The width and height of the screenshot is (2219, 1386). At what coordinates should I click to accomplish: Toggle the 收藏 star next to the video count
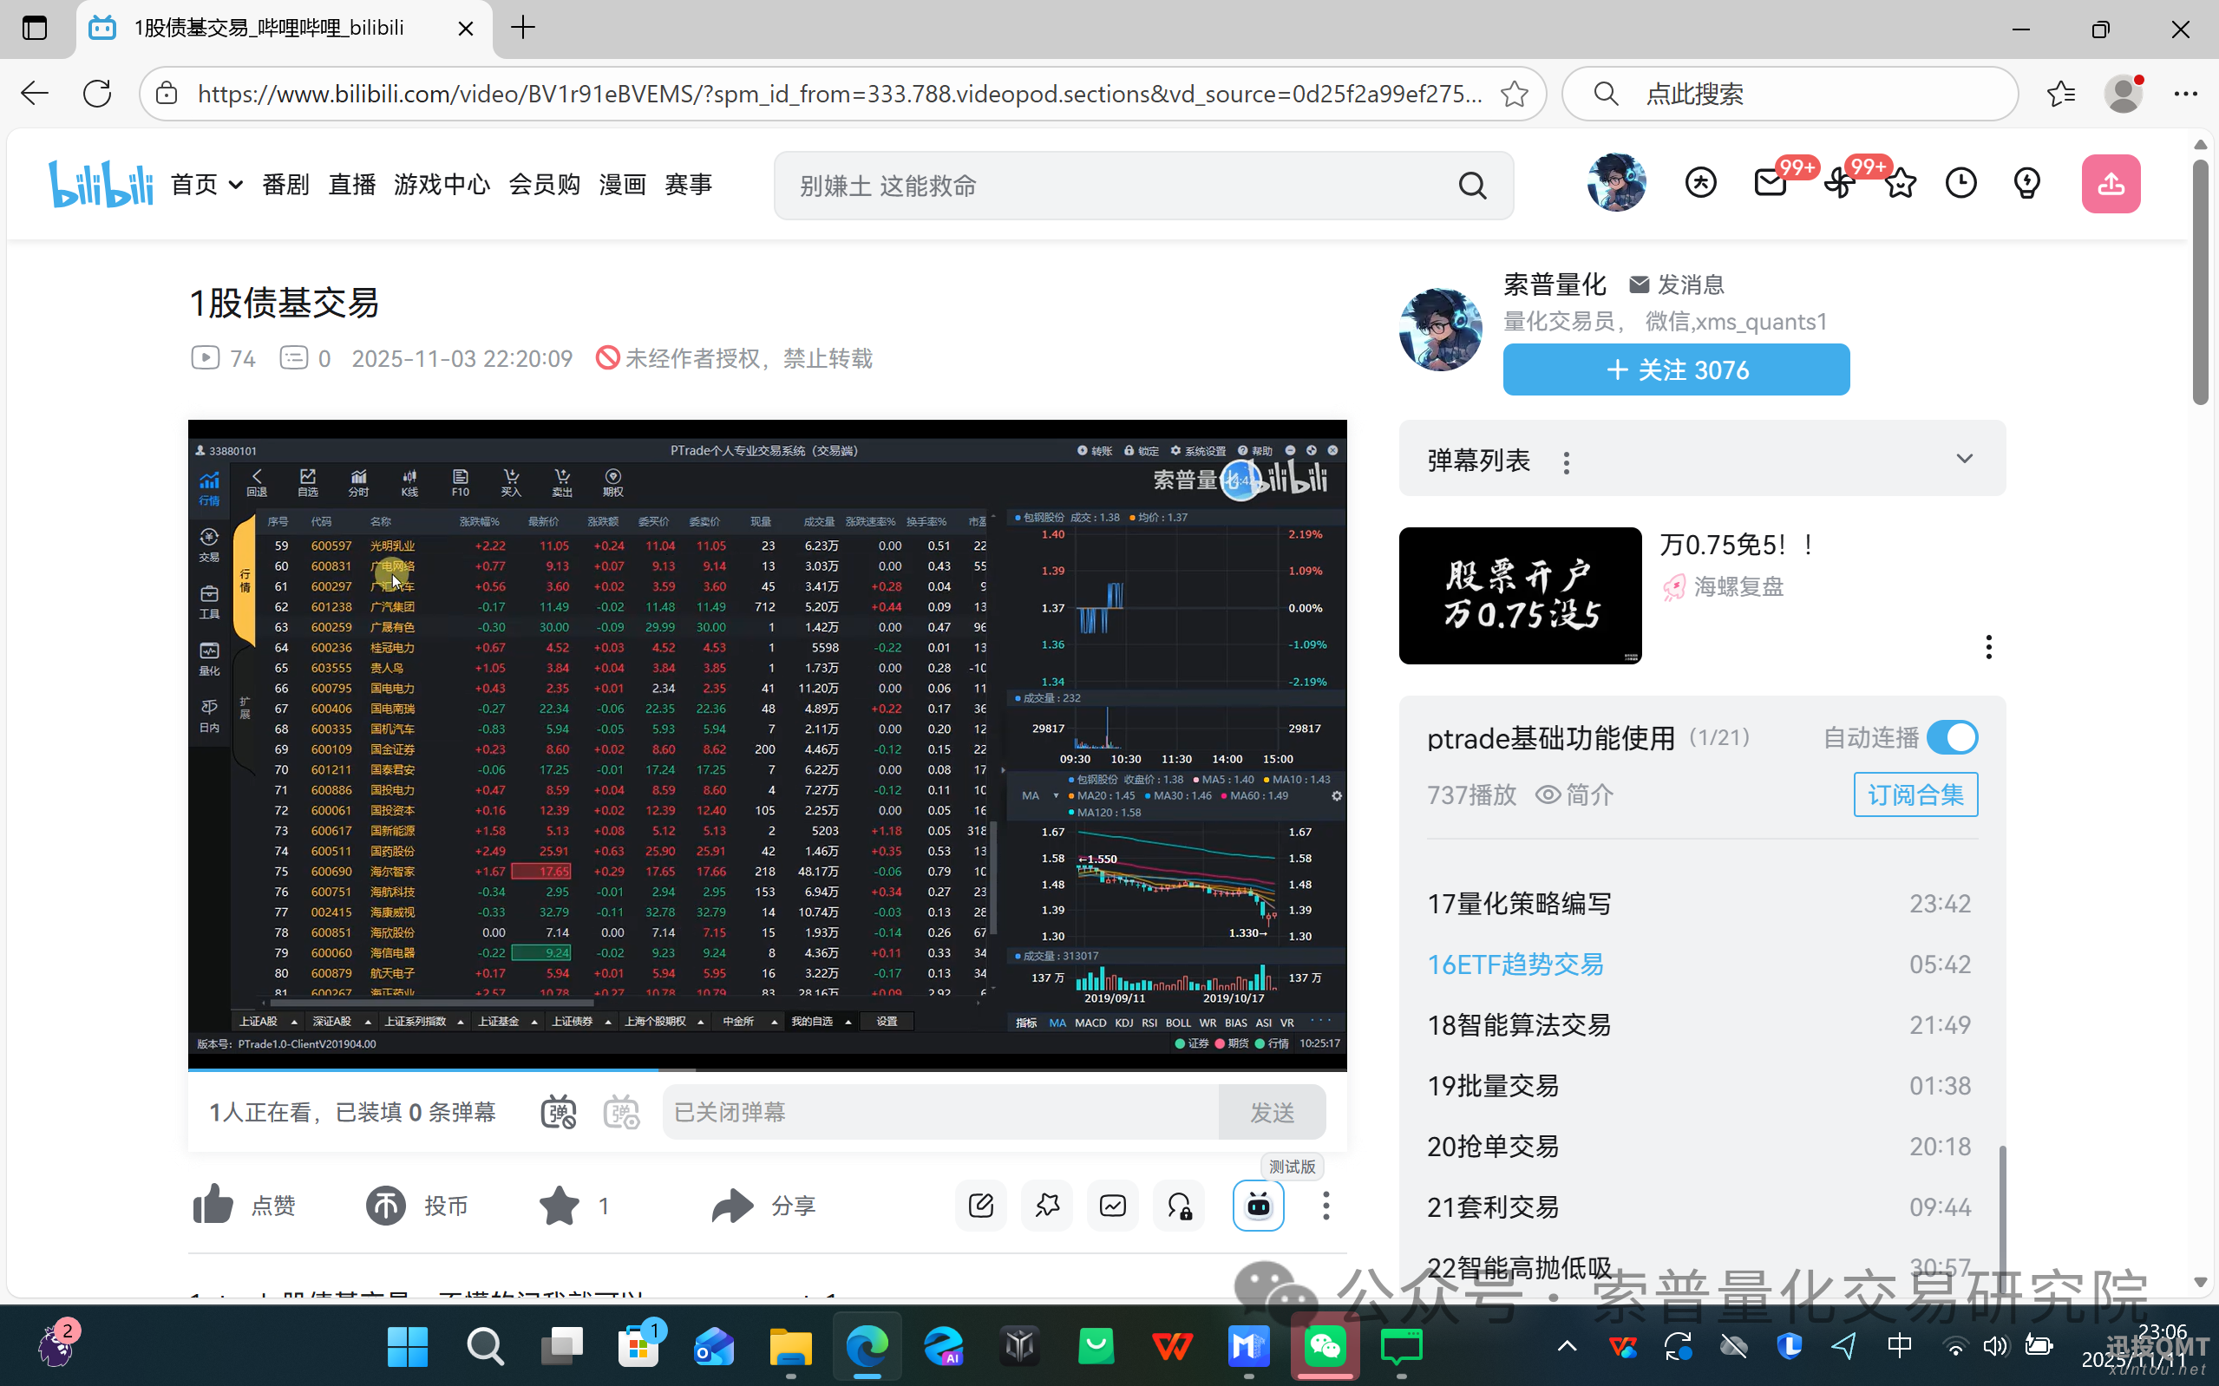pos(560,1206)
